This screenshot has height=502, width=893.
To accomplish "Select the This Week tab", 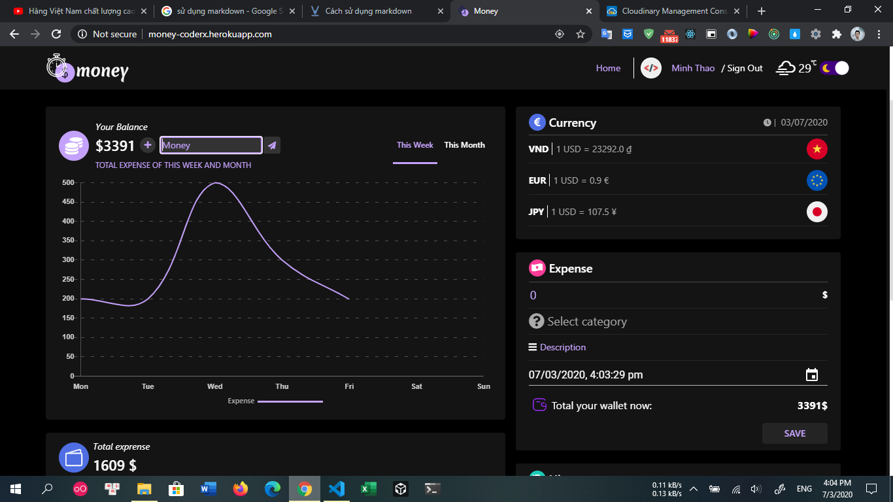I will click(x=414, y=145).
